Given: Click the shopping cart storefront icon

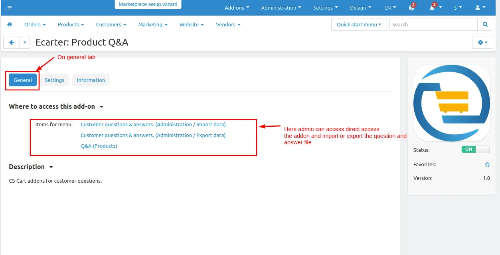Looking at the screenshot, I should (x=9, y=8).
